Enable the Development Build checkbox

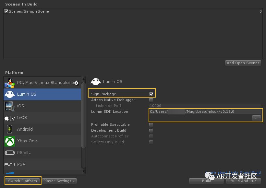coord(151,130)
